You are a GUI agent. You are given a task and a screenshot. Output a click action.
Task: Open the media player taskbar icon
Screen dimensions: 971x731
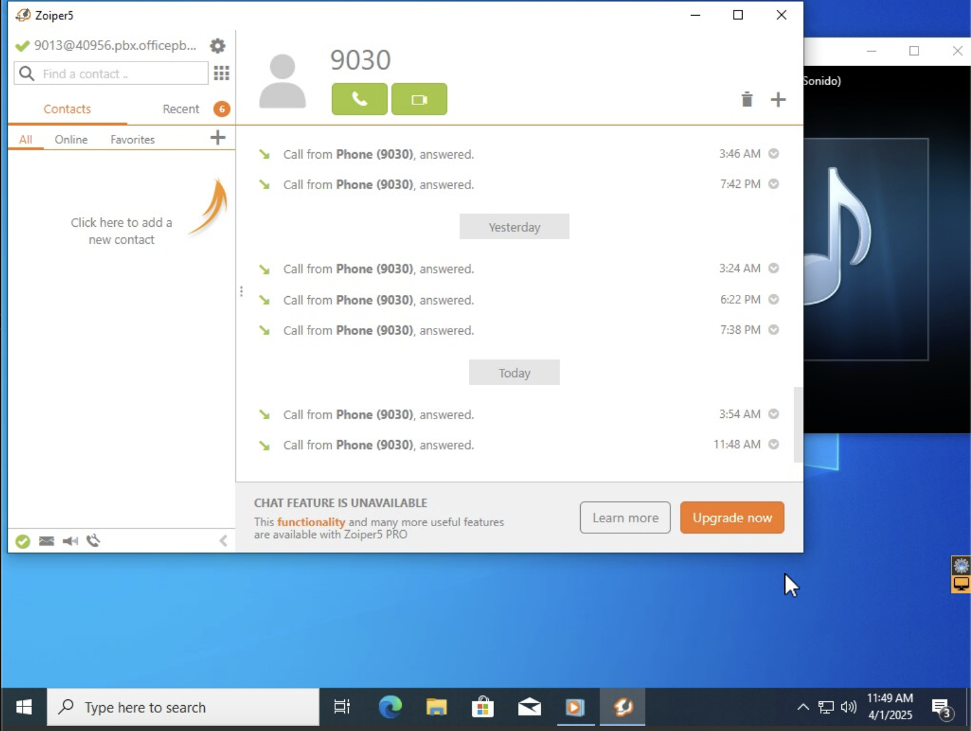point(575,707)
